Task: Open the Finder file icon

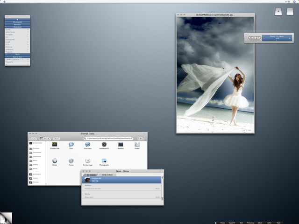Action: (x=137, y=145)
